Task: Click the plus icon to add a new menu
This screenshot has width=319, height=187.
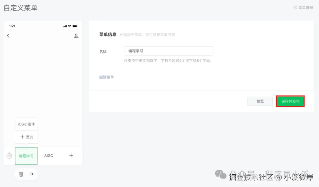Action: pyautogui.click(x=71, y=155)
